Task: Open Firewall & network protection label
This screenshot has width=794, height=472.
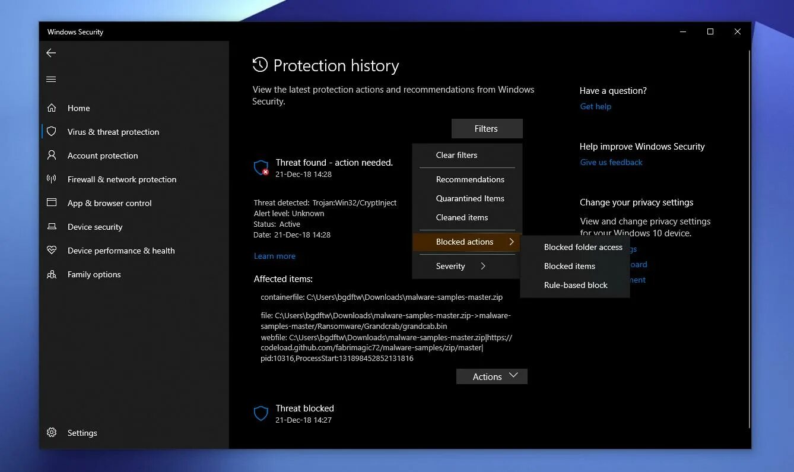Action: [x=122, y=179]
